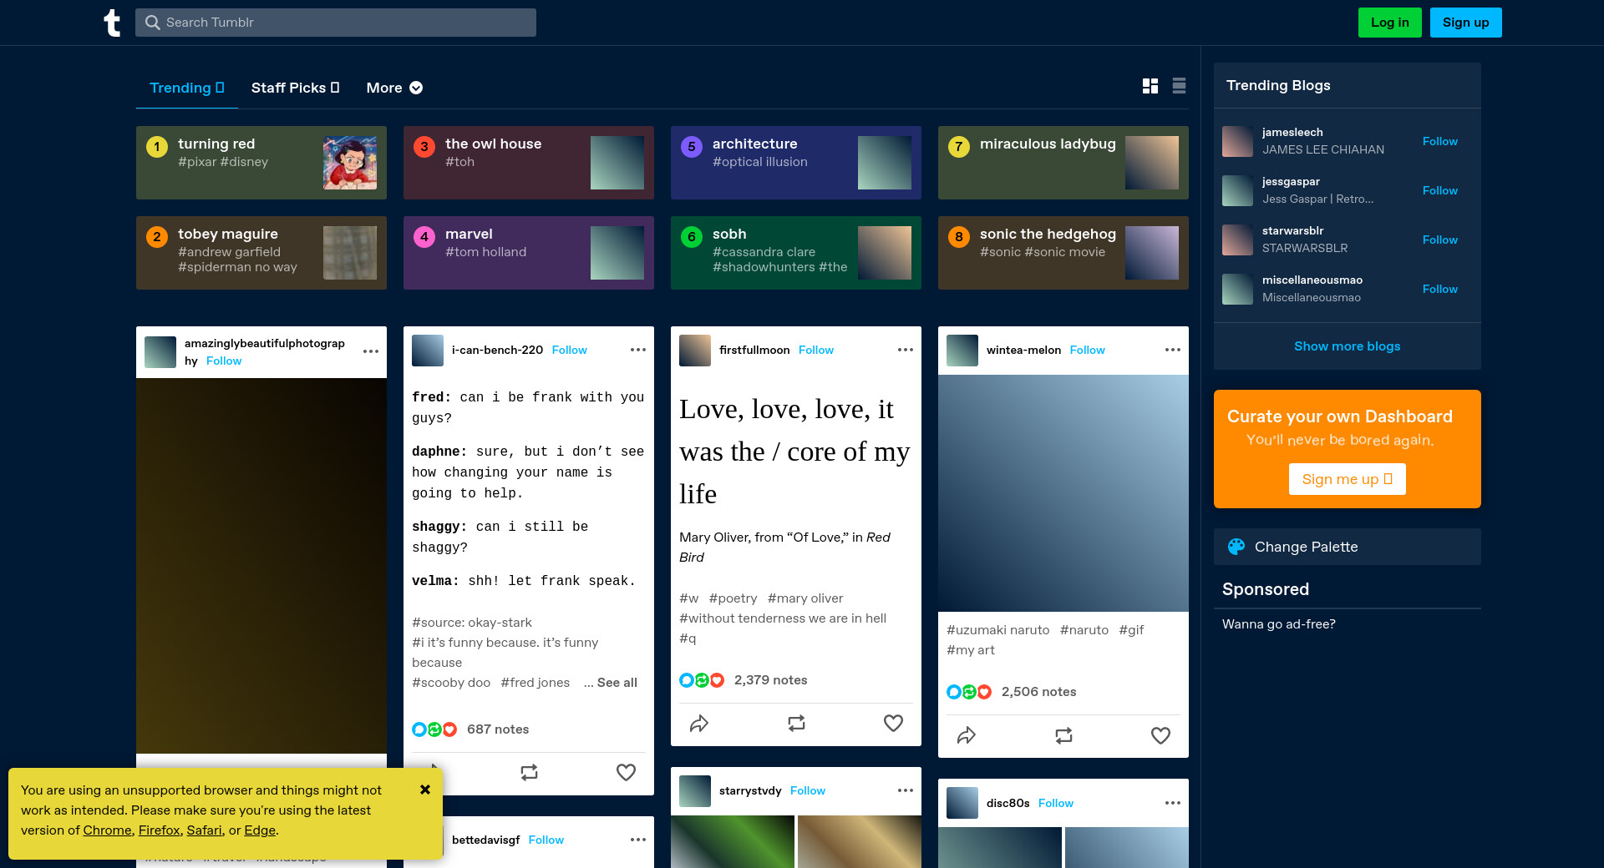
Task: Like the firstfullmoon poetry post
Action: coord(893,724)
